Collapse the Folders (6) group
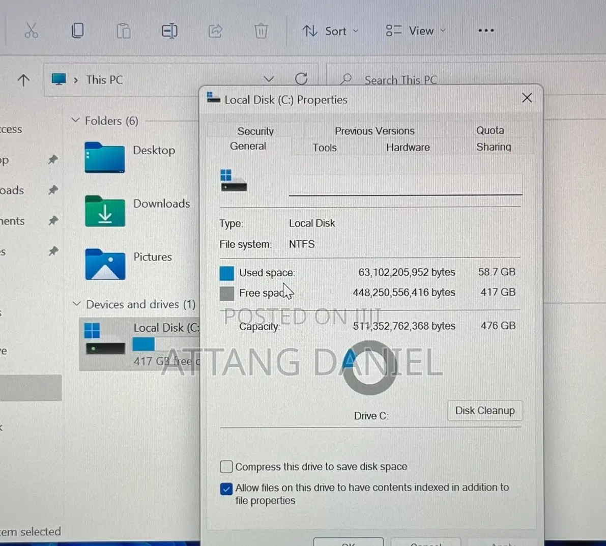 click(x=76, y=120)
